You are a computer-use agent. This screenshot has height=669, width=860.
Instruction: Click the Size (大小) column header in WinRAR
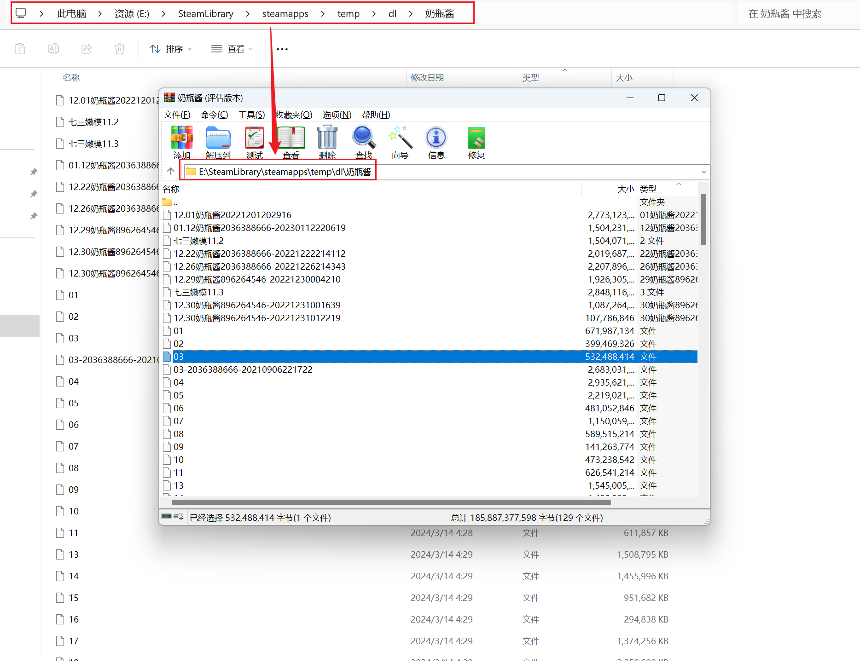625,189
